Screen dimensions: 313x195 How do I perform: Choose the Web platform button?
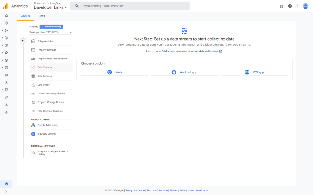tap(114, 72)
